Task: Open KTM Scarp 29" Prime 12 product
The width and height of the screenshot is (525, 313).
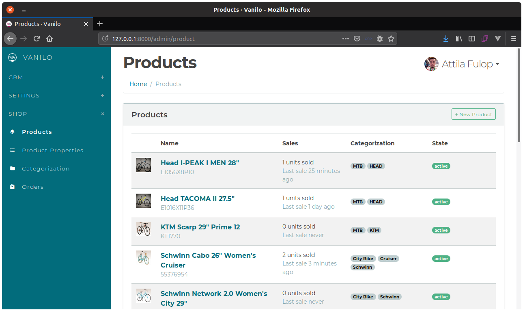Action: [x=200, y=227]
